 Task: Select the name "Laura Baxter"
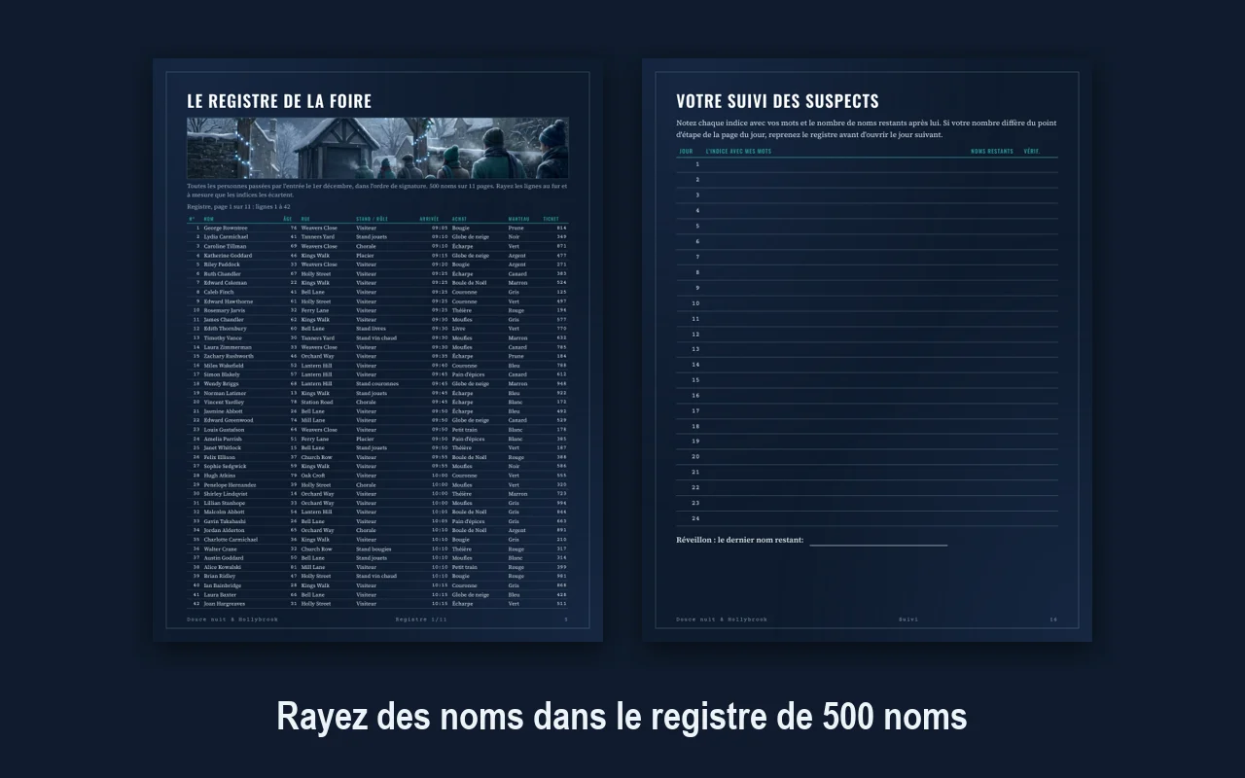pyautogui.click(x=221, y=594)
